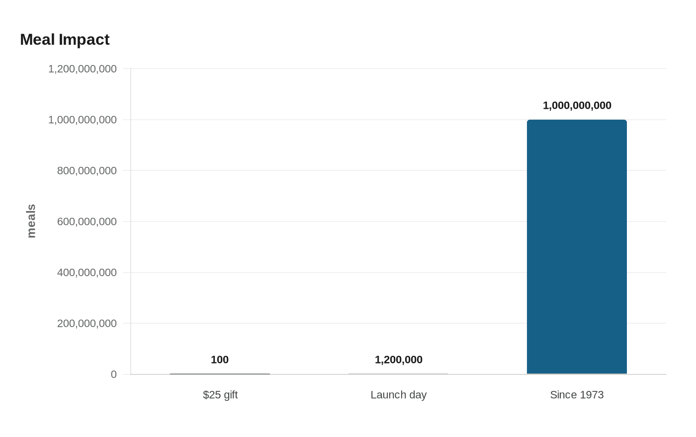Click the 600,000,000 axis tick label

[x=87, y=221]
